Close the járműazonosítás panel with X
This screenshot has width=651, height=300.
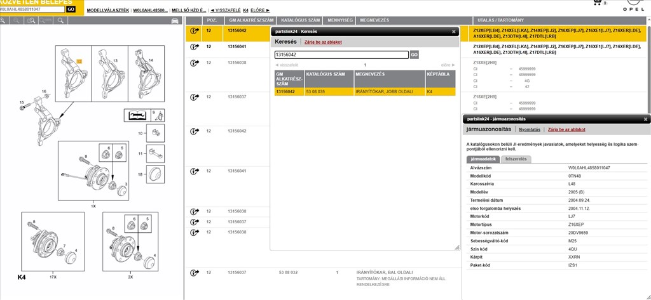coord(645,119)
